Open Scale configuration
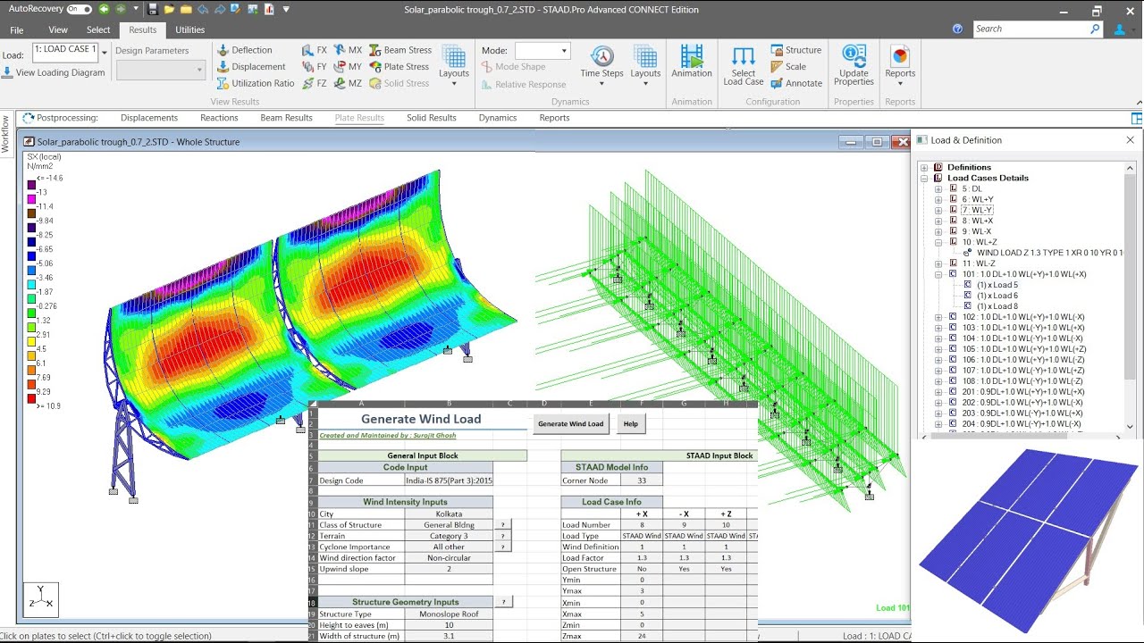1144x643 pixels. [x=787, y=67]
